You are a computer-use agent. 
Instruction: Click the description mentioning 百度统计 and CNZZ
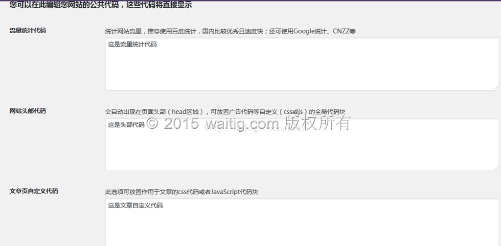click(x=230, y=31)
